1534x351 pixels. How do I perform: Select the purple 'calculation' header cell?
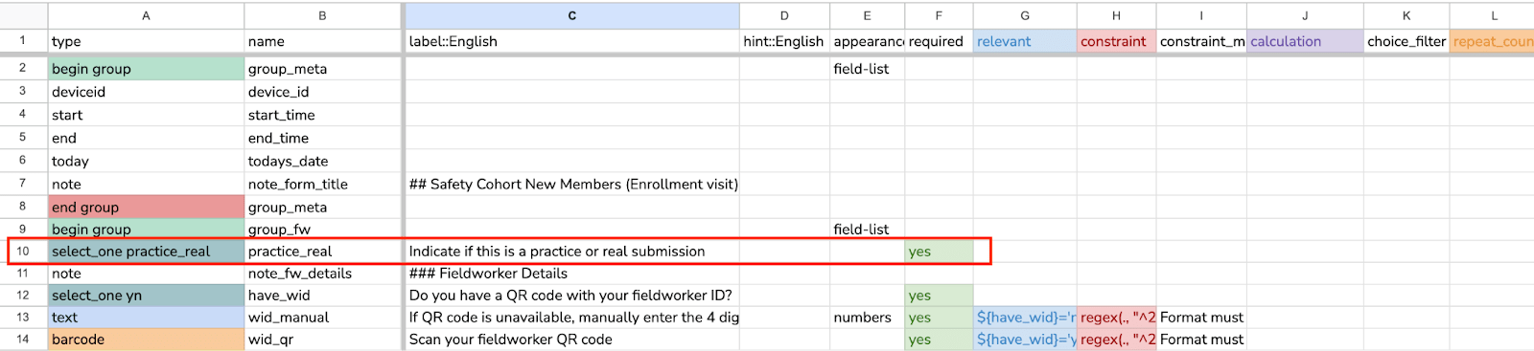(1305, 41)
